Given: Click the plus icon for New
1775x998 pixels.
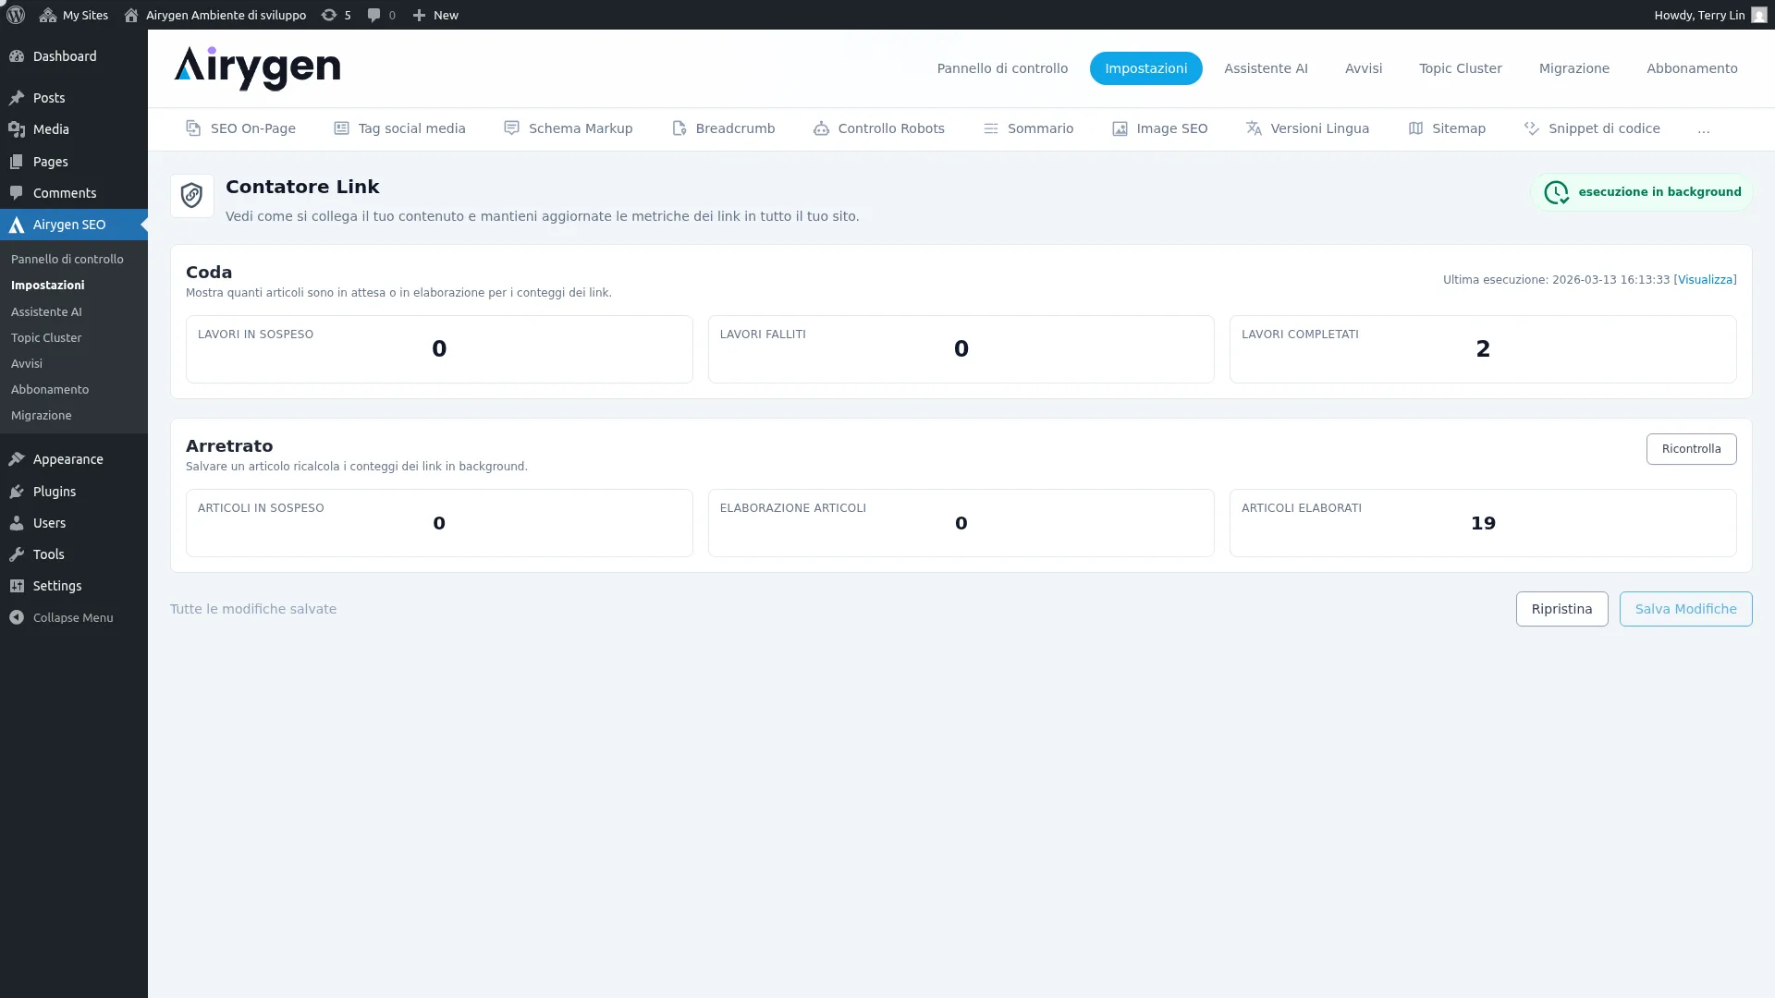Looking at the screenshot, I should (419, 15).
